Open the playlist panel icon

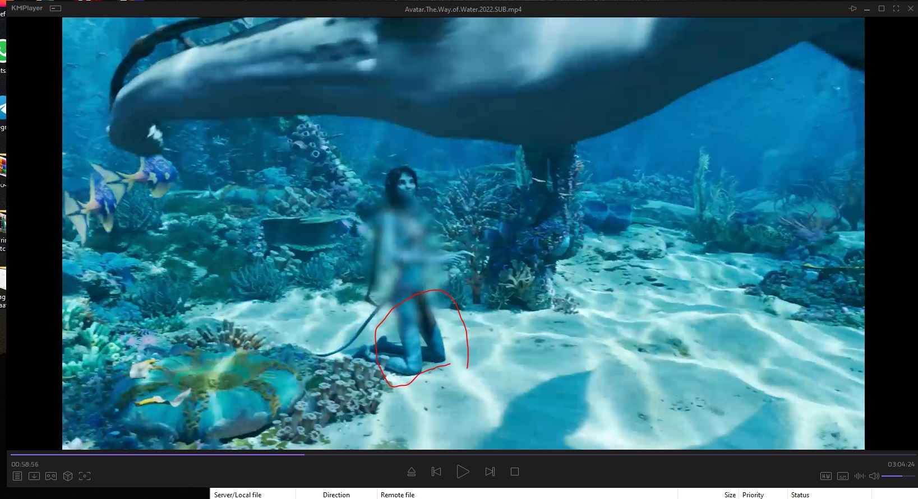[x=17, y=476]
